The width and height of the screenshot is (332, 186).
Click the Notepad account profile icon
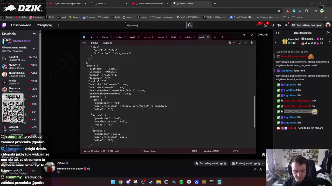tap(246, 43)
